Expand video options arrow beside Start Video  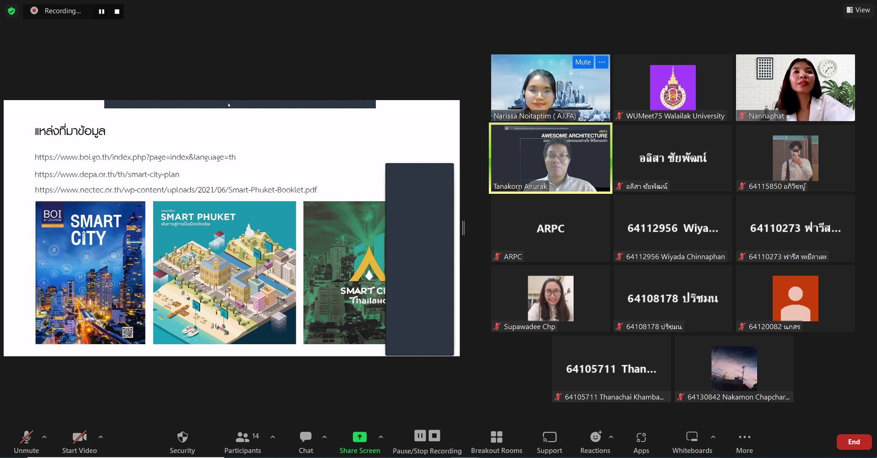pos(101,437)
